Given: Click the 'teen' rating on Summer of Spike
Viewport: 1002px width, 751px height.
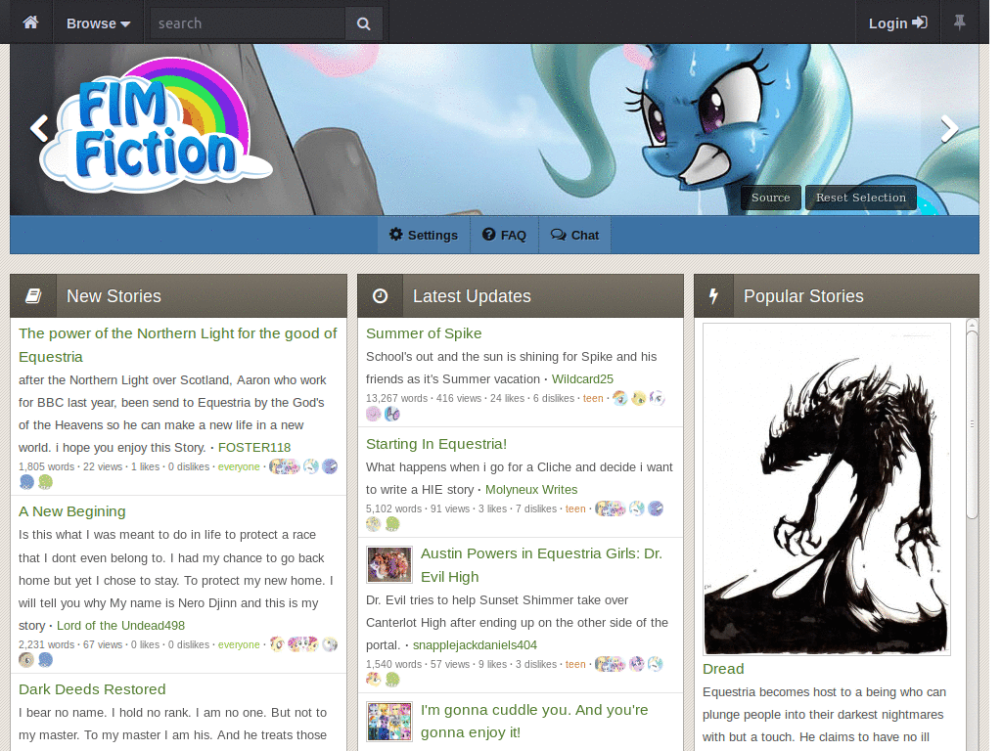Looking at the screenshot, I should [593, 399].
